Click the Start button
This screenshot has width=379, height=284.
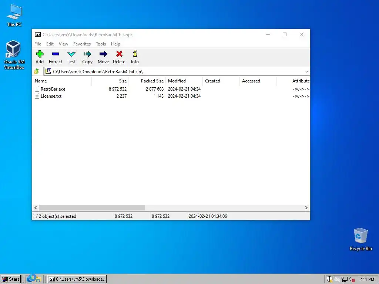click(x=11, y=279)
